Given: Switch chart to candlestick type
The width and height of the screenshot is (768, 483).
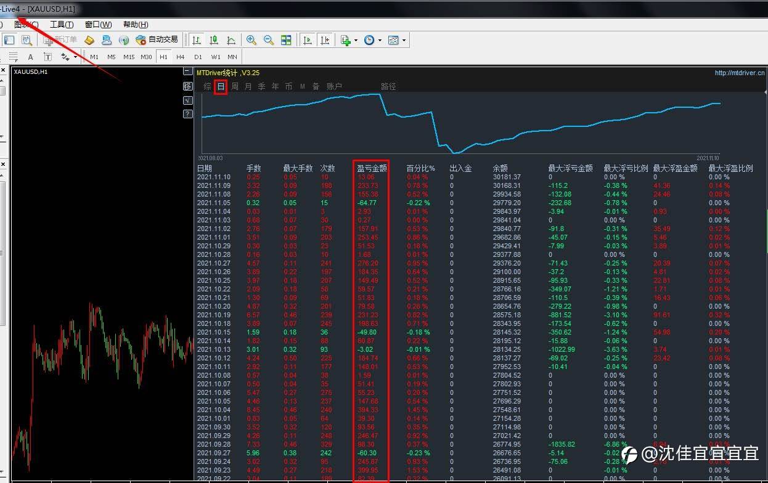Looking at the screenshot, I should [x=214, y=40].
